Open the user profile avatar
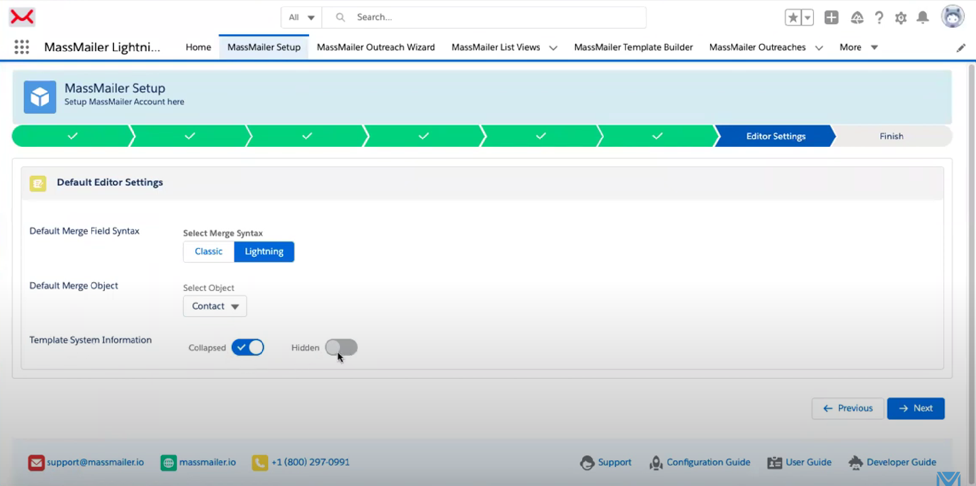This screenshot has width=976, height=486. coord(953,17)
